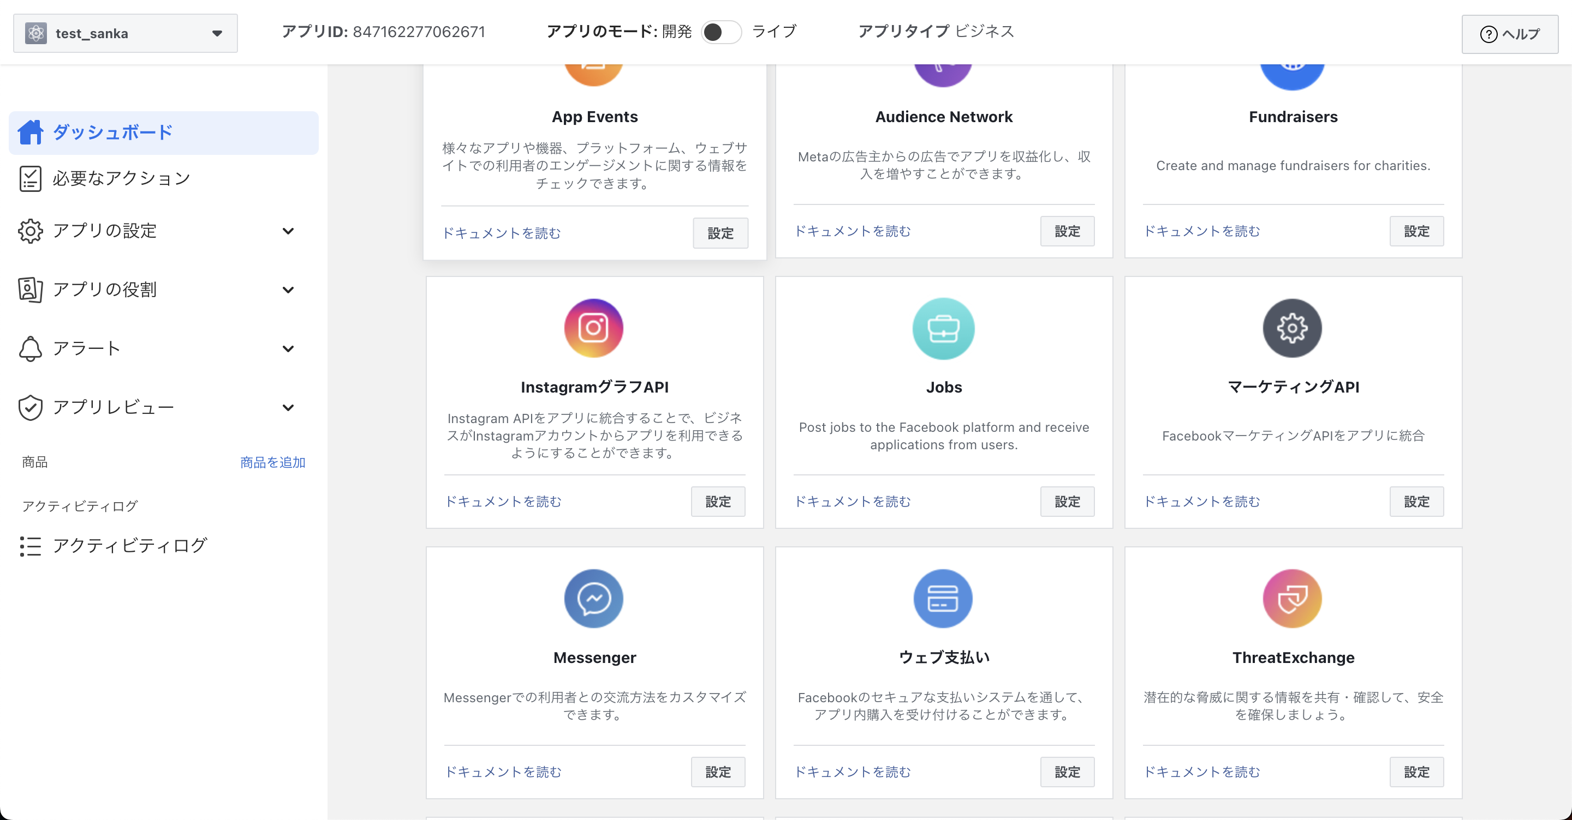
Task: Click the ヘルプ button
Action: [1509, 34]
